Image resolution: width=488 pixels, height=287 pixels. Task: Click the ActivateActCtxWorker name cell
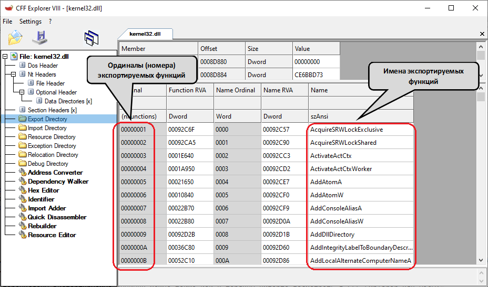[361, 168]
